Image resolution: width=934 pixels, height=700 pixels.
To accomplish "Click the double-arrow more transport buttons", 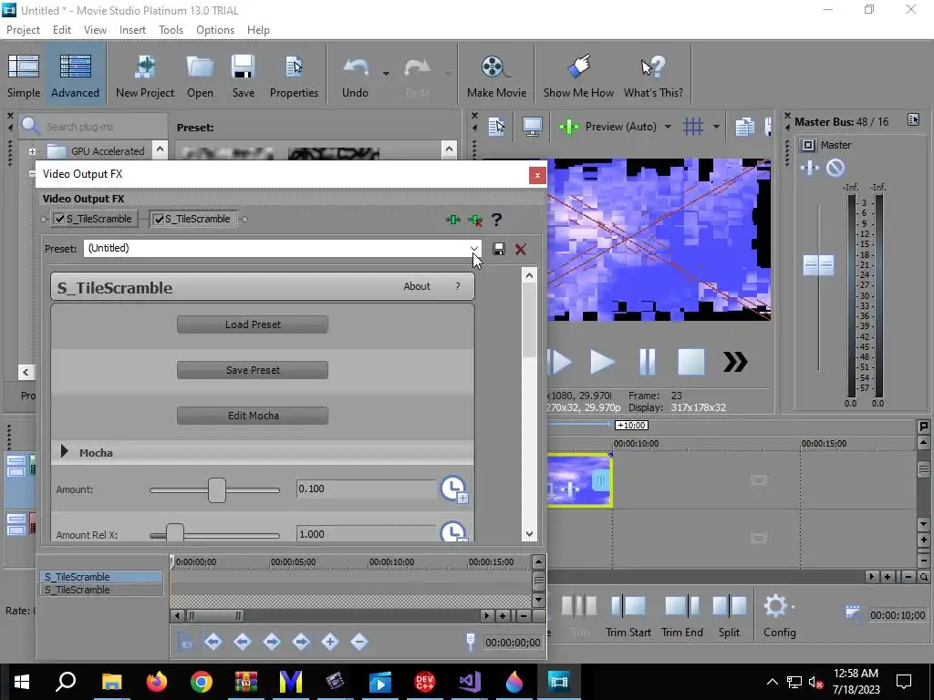I will click(735, 361).
